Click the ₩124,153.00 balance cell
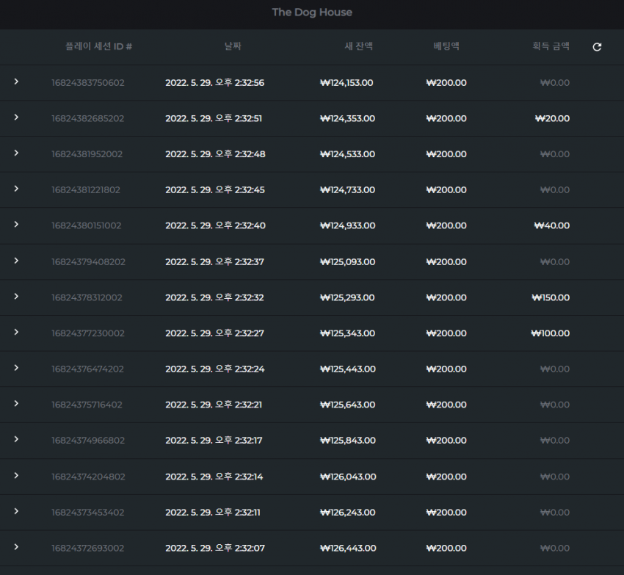 347,83
